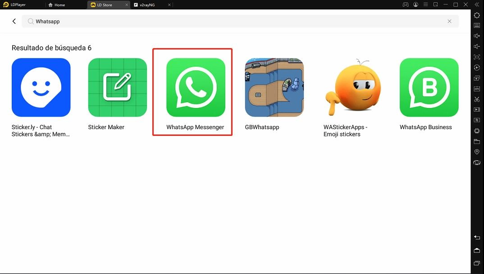Close the v2rayNG tab
The height and width of the screenshot is (274, 484).
pyautogui.click(x=169, y=5)
